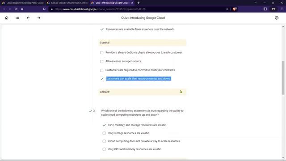
Task: Open the course outline list icon
Action: click(x=17, y=18)
